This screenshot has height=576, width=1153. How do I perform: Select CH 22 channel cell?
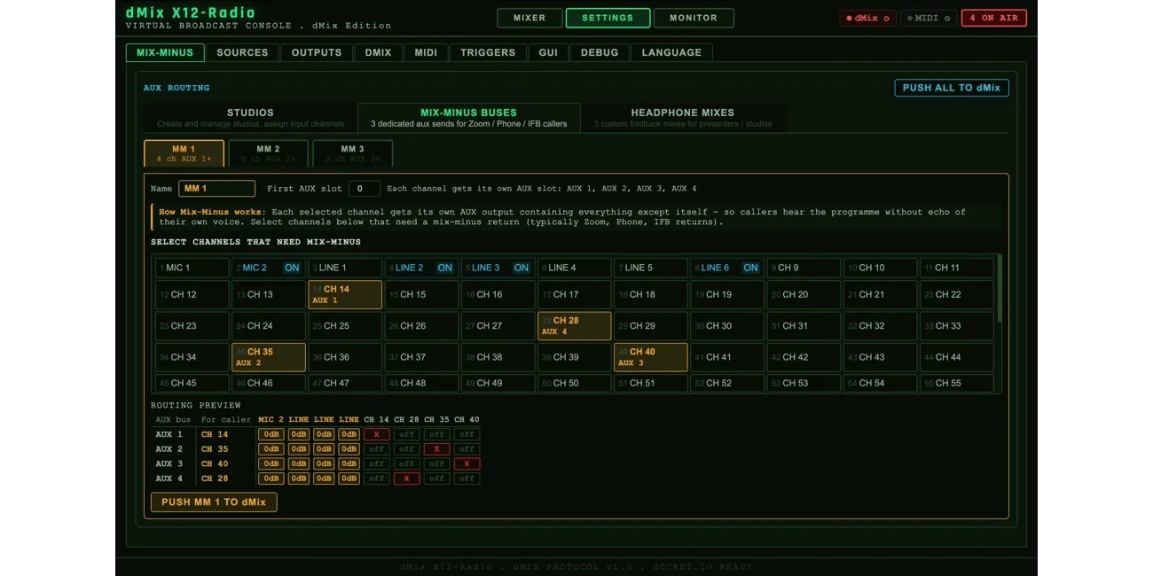pos(956,294)
